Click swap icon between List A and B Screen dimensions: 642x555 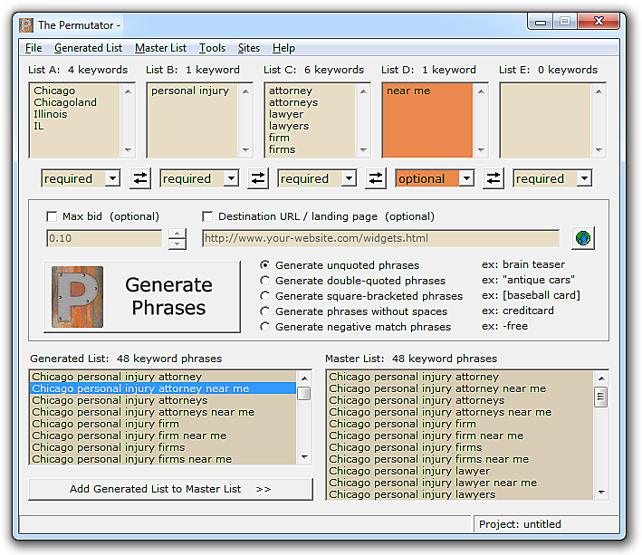[x=140, y=178]
